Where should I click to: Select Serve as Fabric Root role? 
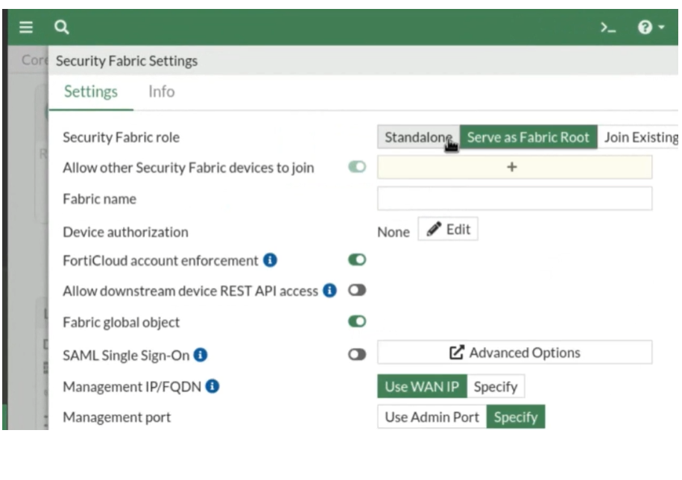tap(528, 137)
